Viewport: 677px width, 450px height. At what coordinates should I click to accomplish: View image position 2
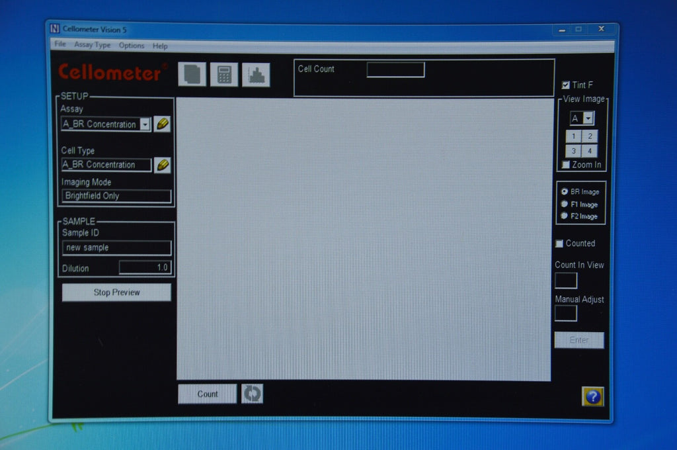590,136
